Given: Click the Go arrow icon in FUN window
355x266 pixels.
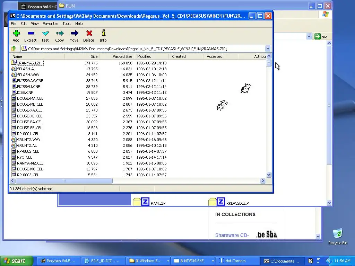Looking at the screenshot, I should click(x=318, y=36).
